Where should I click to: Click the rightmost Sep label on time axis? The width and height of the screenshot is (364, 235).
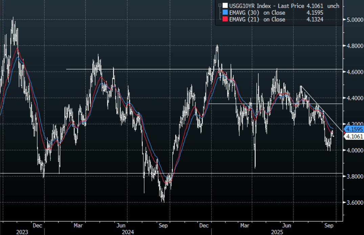pos(327,225)
